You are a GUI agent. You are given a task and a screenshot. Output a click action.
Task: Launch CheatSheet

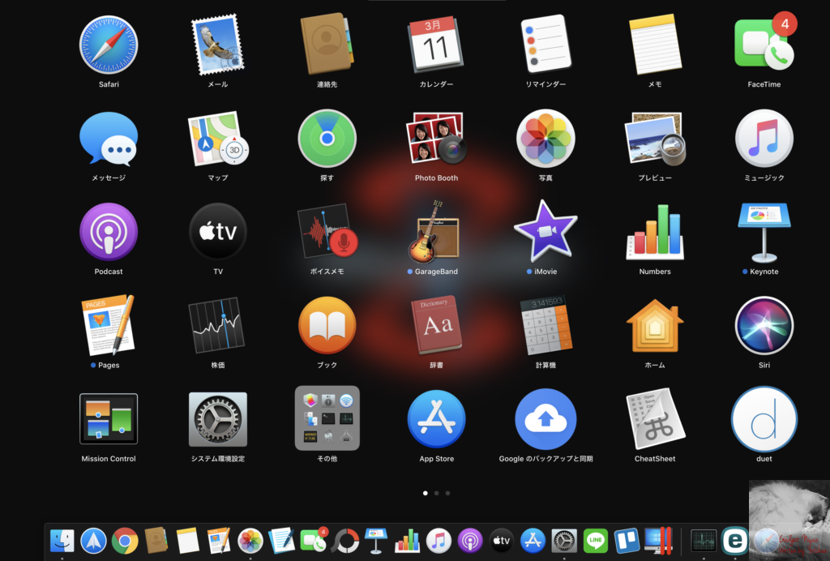point(655,418)
